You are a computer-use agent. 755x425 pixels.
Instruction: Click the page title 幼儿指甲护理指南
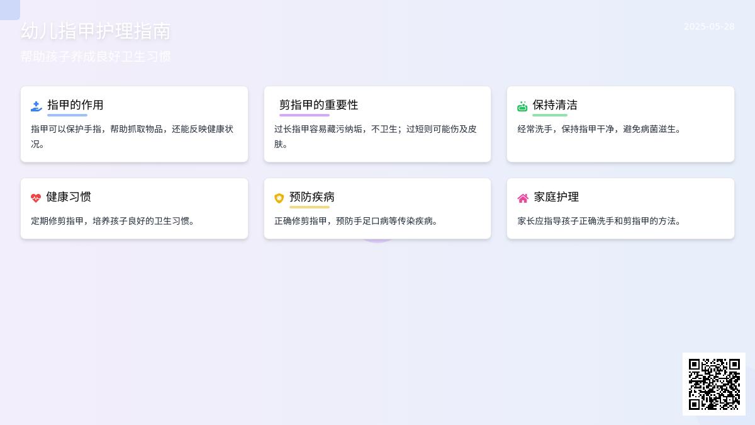click(x=96, y=31)
